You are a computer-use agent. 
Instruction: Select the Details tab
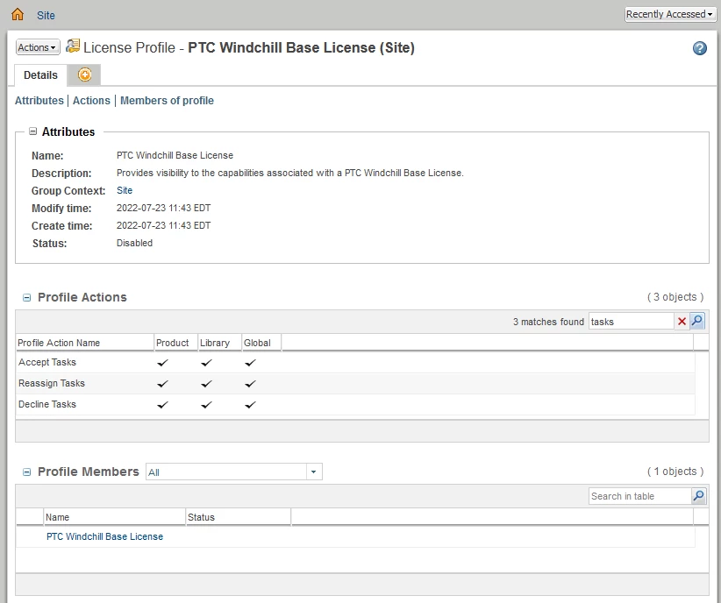click(x=40, y=74)
